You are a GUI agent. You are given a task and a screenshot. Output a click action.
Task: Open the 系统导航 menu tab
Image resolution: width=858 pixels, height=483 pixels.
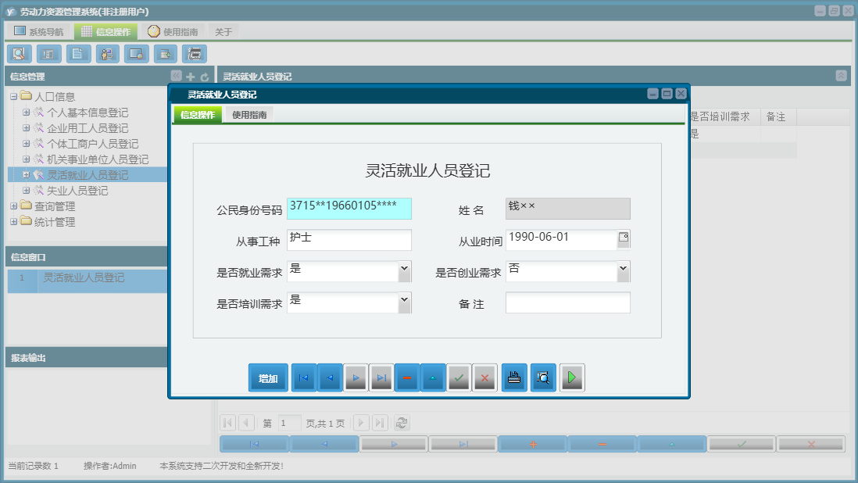pos(38,30)
